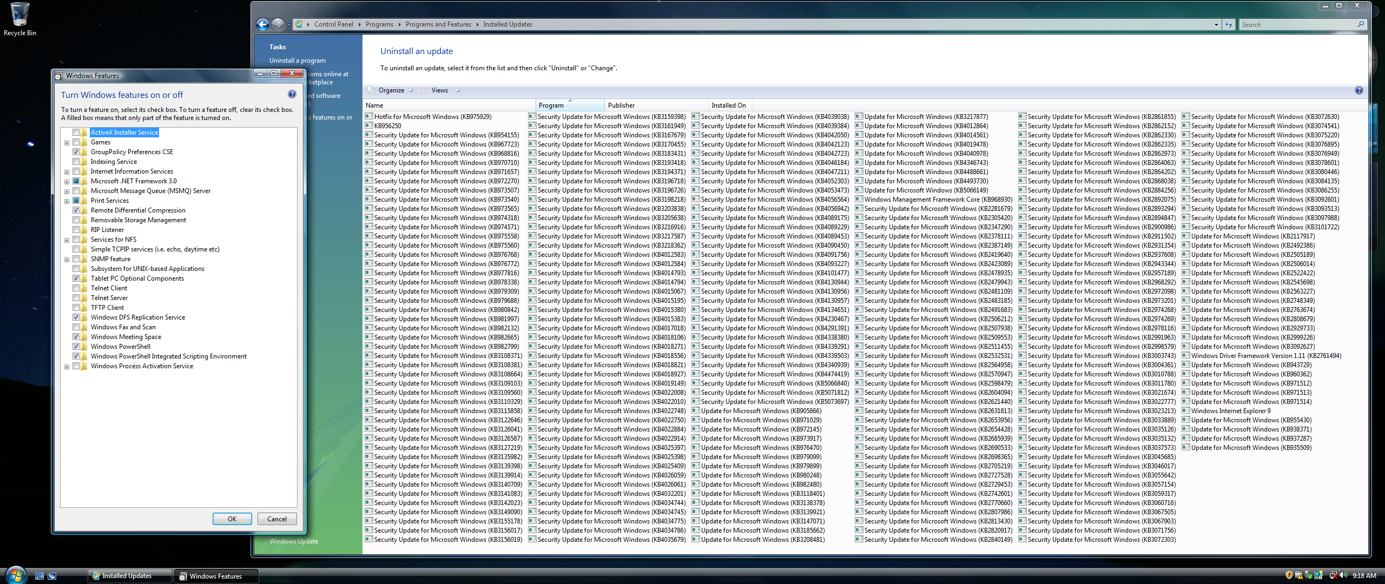Viewport: 1385px width, 584px height.
Task: Click the Back navigation arrow button
Action: pos(262,24)
